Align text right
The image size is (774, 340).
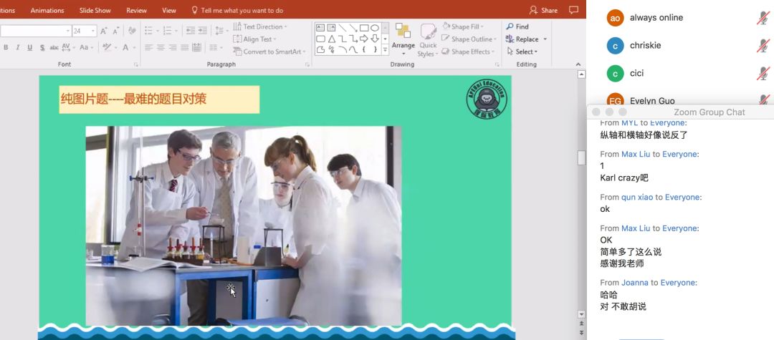point(173,47)
